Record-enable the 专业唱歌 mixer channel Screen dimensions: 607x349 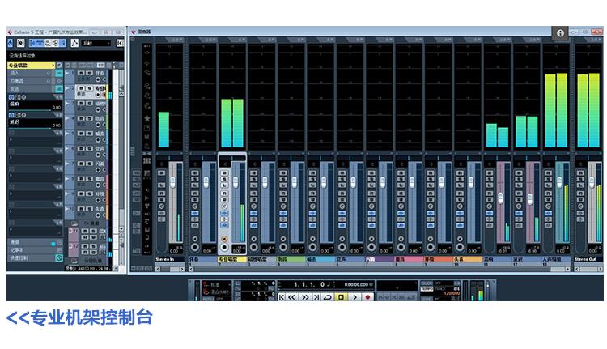(224, 247)
